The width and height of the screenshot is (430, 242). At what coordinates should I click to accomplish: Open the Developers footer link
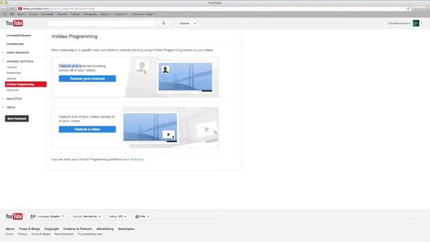coord(126,229)
